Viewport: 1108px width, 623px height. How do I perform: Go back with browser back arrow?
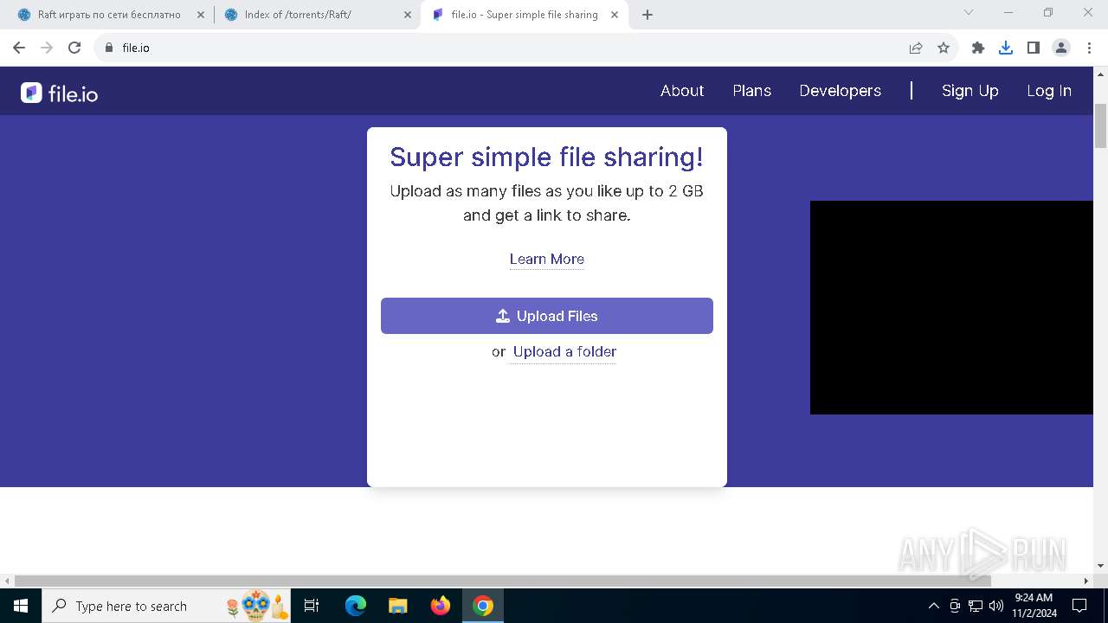(19, 48)
